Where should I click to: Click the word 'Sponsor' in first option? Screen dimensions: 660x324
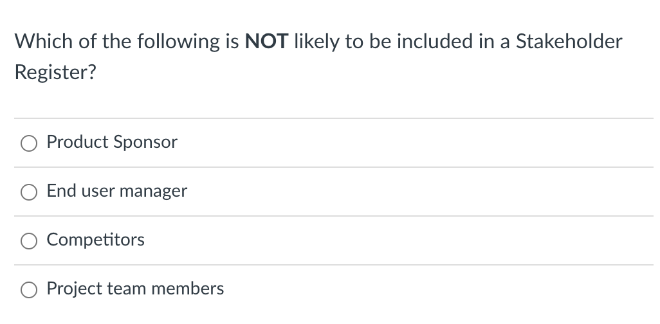click(145, 142)
